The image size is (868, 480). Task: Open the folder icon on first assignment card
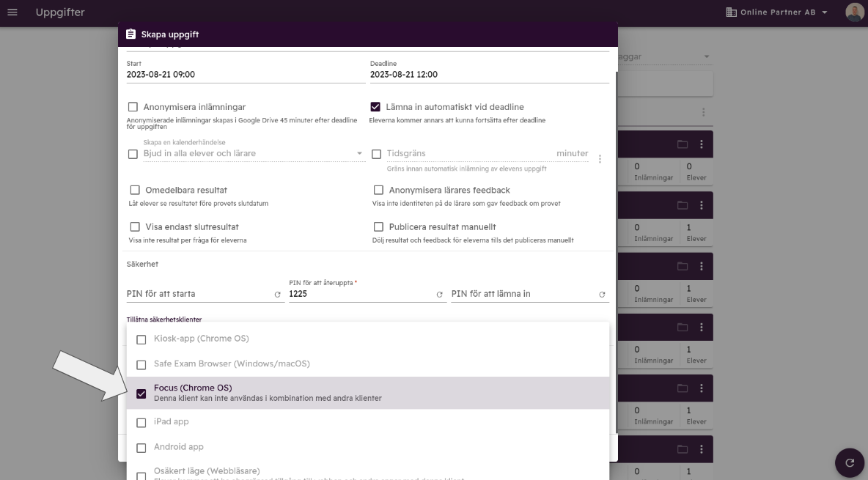click(x=683, y=144)
